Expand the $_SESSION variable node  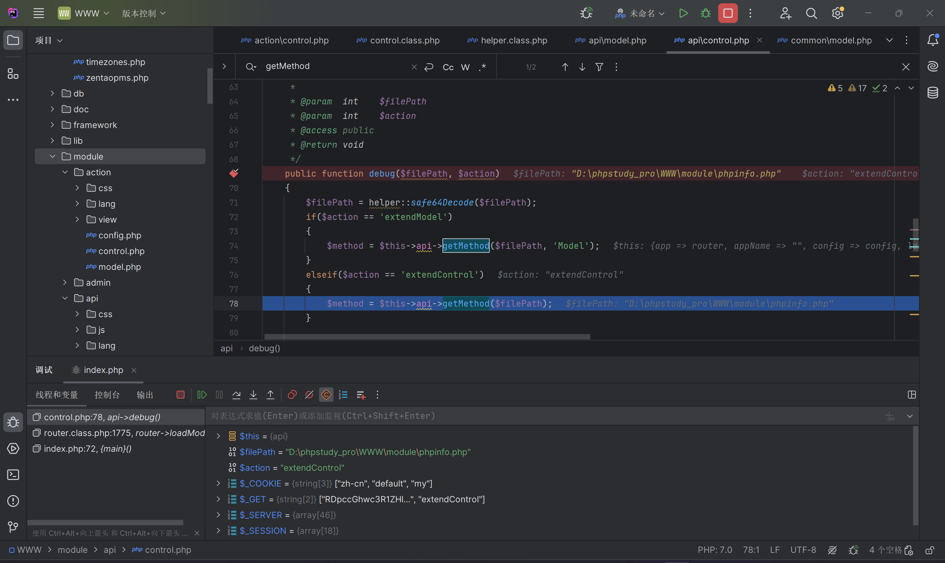[x=218, y=531]
